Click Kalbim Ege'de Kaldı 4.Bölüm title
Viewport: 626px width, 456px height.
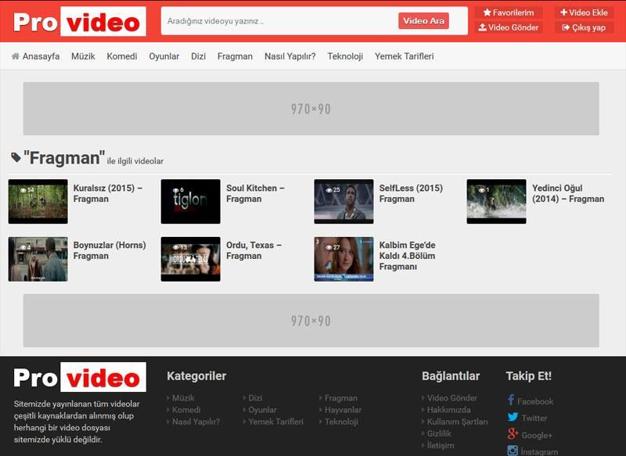[407, 256]
